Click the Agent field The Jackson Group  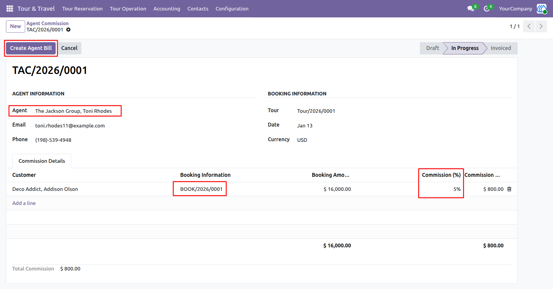pos(73,111)
